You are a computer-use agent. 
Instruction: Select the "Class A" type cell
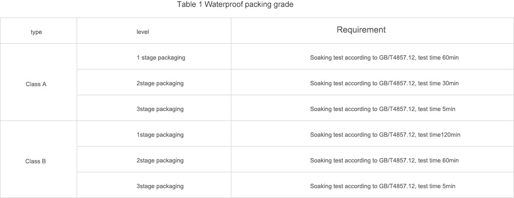point(36,84)
